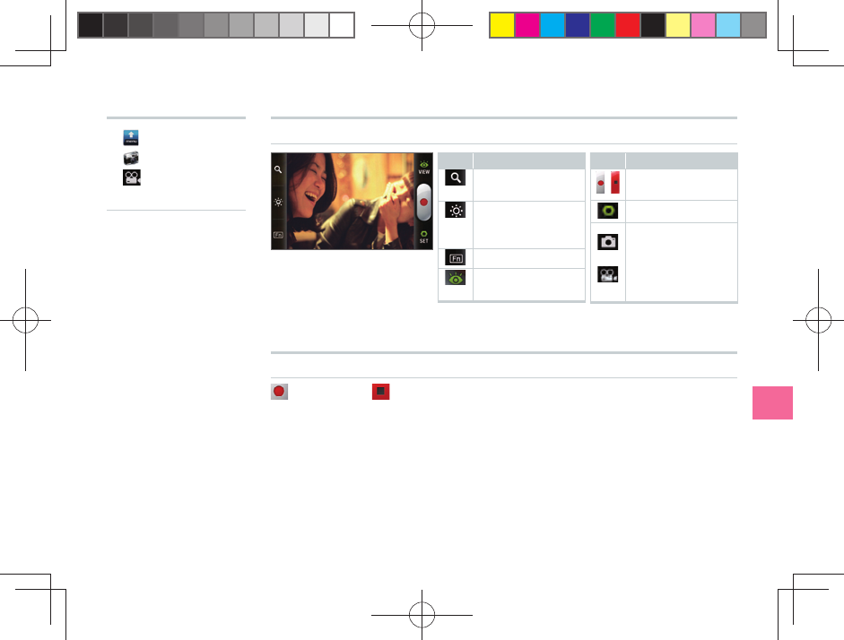Click the pink side tab on the right edge

click(x=772, y=402)
